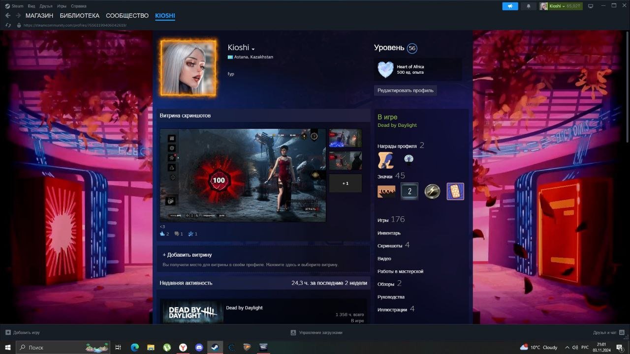View the first profile award scroll icon
Viewport: 630px width, 354px height.
[x=385, y=160]
